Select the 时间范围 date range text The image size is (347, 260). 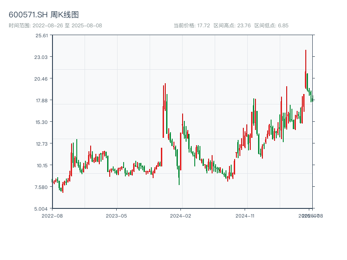(55, 26)
